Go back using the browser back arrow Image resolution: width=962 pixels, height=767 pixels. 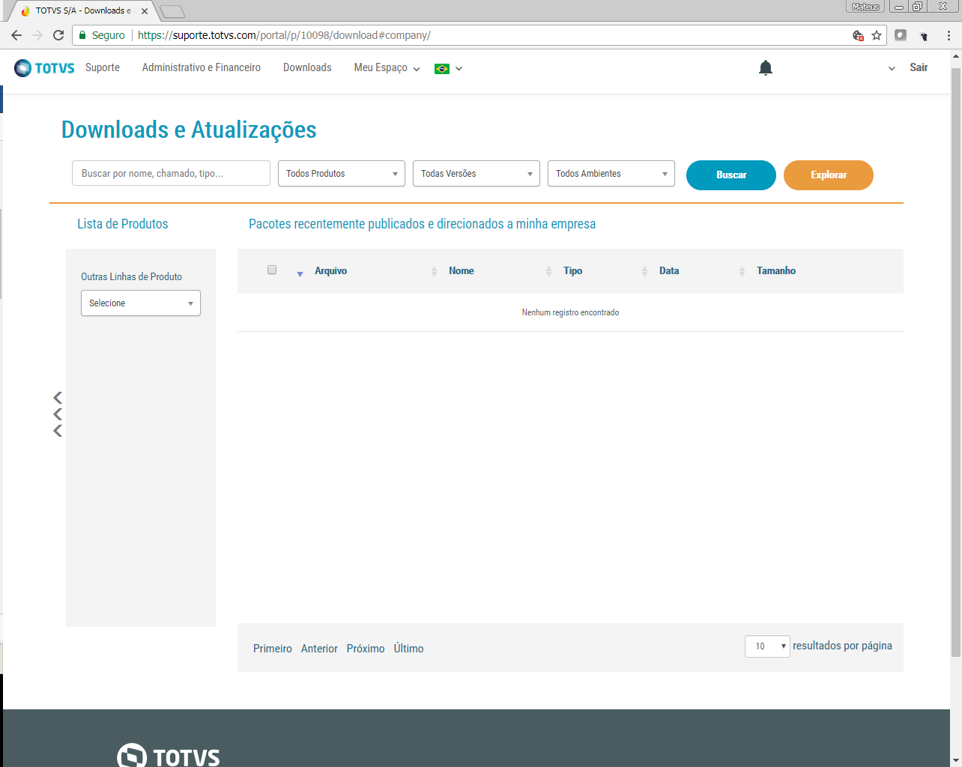[x=16, y=35]
